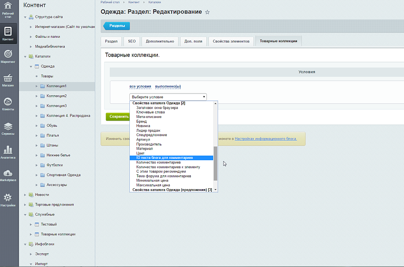Select the Маркетинг sidebar icon
The image size is (404, 267).
click(x=8, y=56)
